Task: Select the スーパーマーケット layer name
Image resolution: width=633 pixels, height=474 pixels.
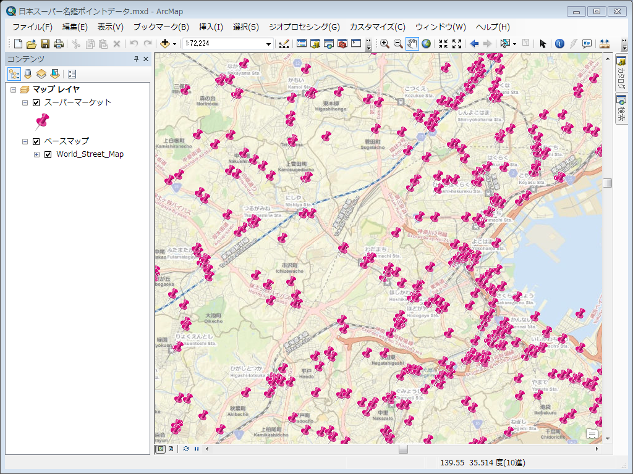Action: (77, 102)
